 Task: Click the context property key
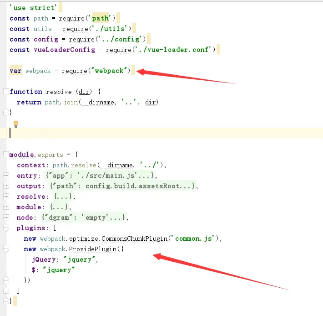coord(31,165)
